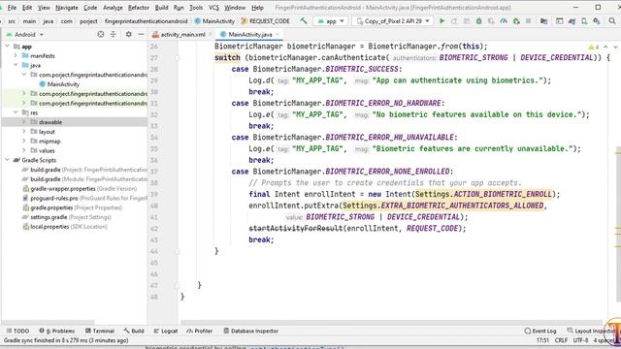Click Collapse All icon in project panel

point(114,35)
